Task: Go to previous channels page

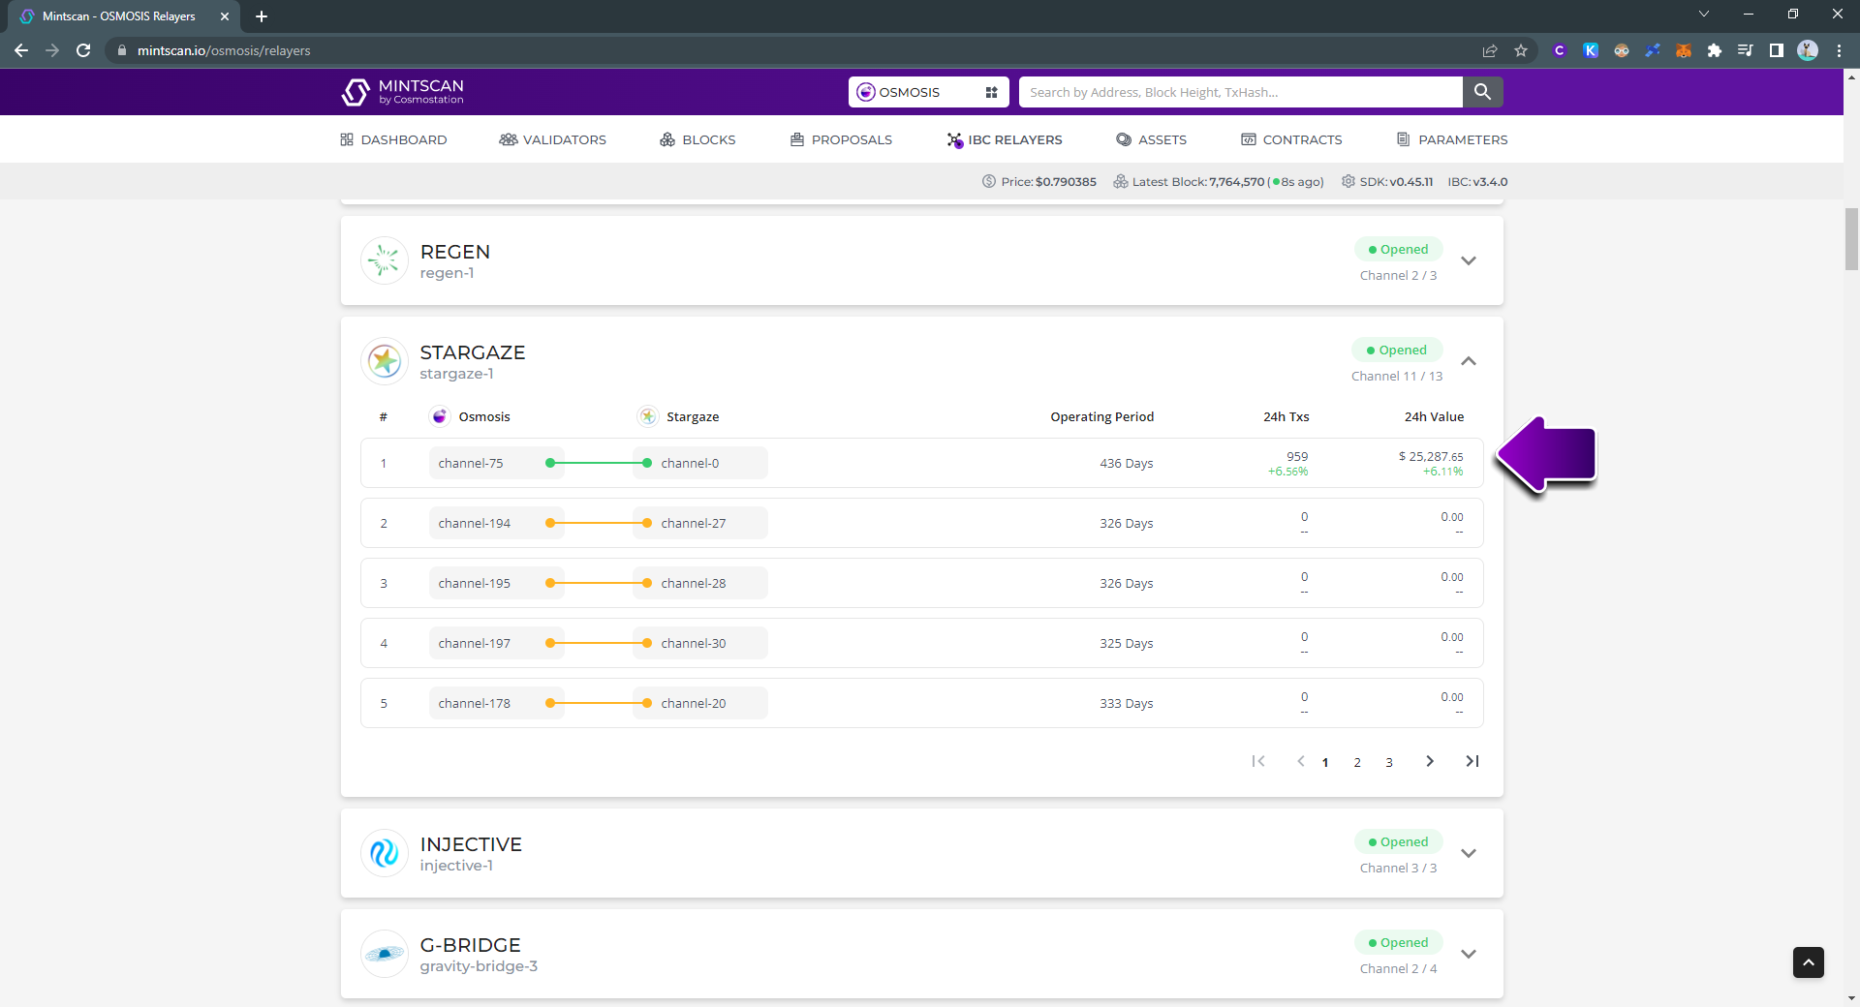Action: 1300,761
